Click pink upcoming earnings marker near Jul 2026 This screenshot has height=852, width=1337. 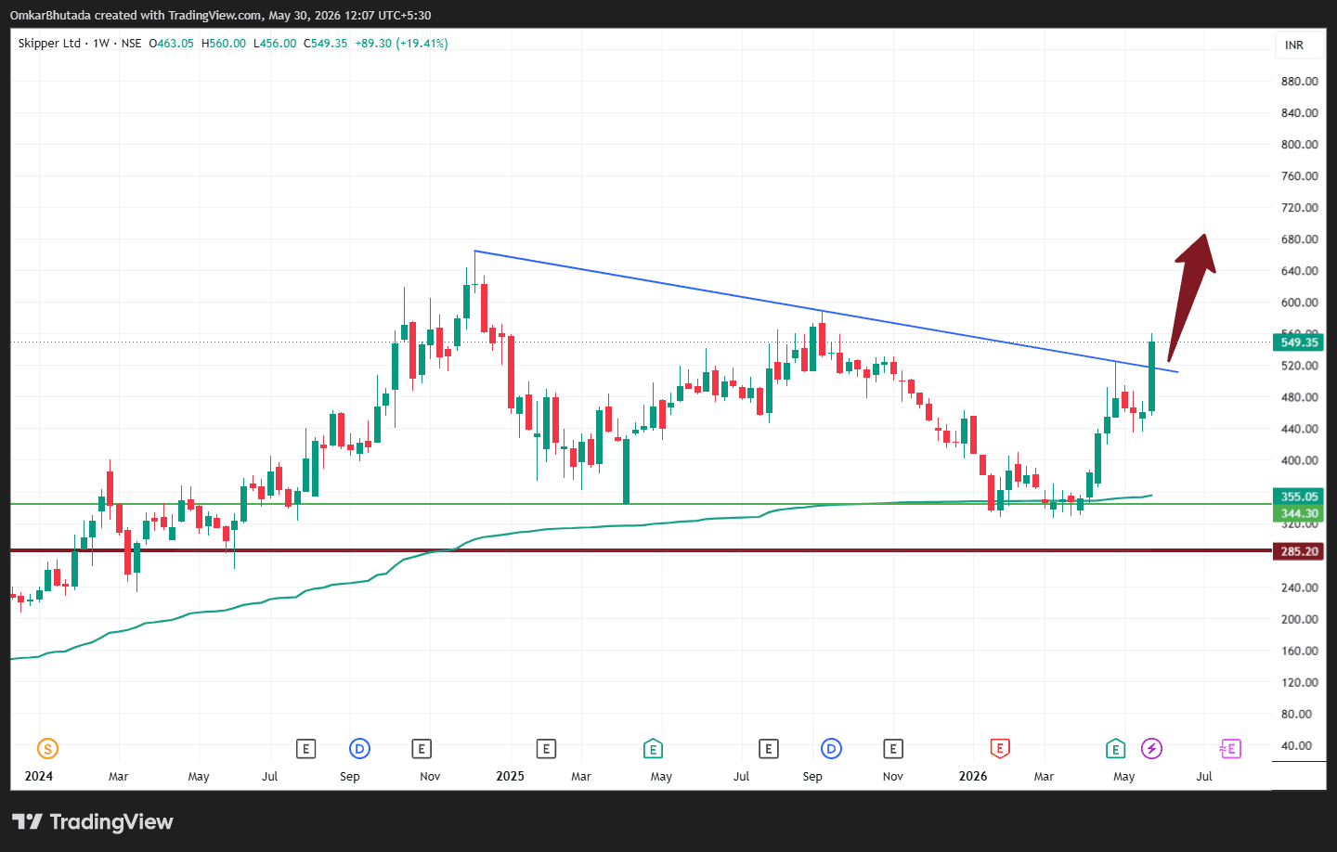coord(1229,748)
